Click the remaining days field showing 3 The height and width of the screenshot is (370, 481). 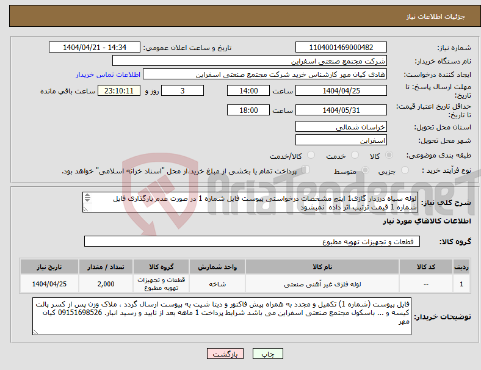coord(183,91)
